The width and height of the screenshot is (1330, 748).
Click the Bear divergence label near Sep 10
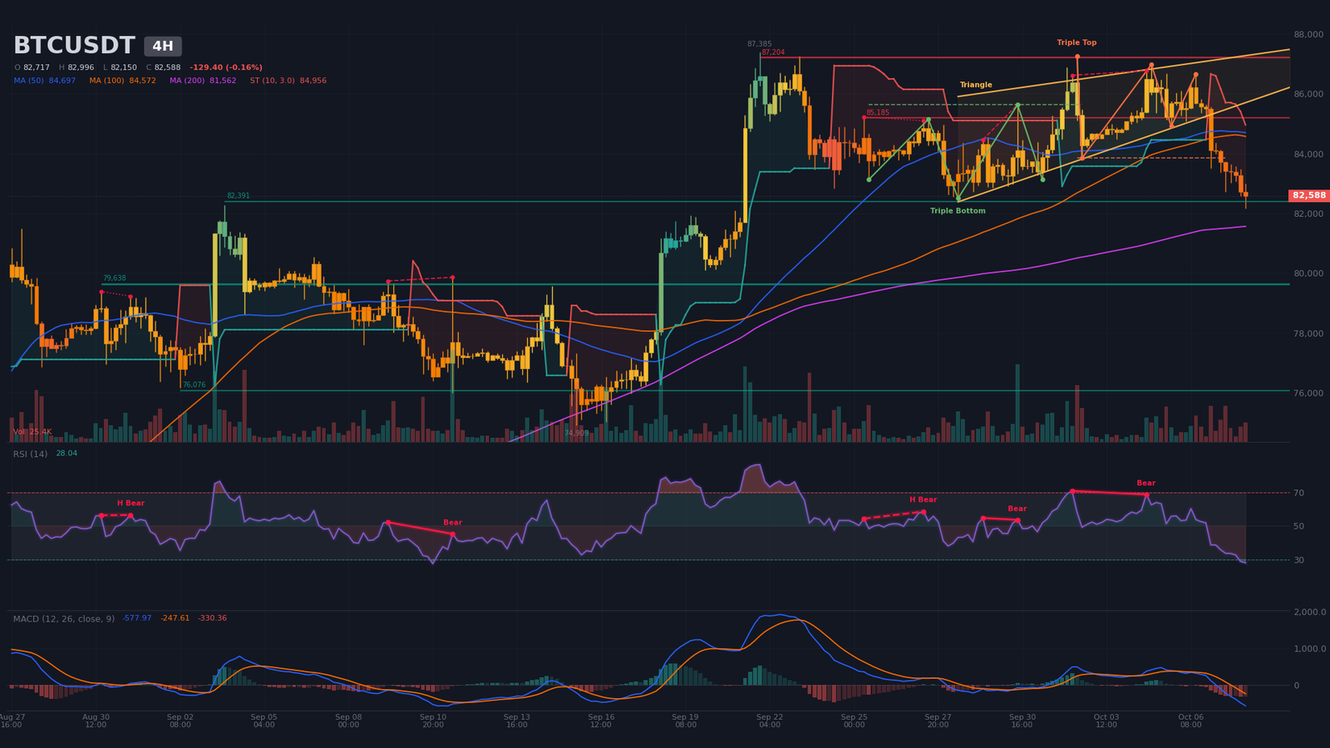pyautogui.click(x=452, y=523)
